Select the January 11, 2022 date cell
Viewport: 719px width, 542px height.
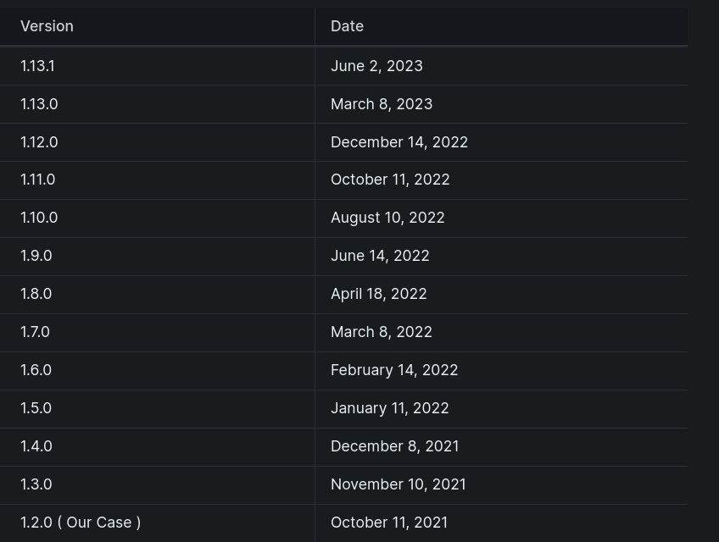[390, 408]
